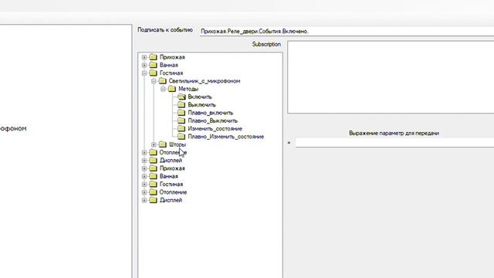The image size is (494, 278).
Task: Select the Включить method
Action: pos(200,97)
